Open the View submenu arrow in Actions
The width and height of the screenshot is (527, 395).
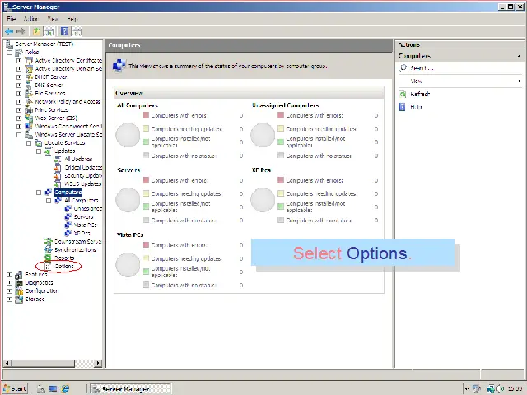coord(520,81)
